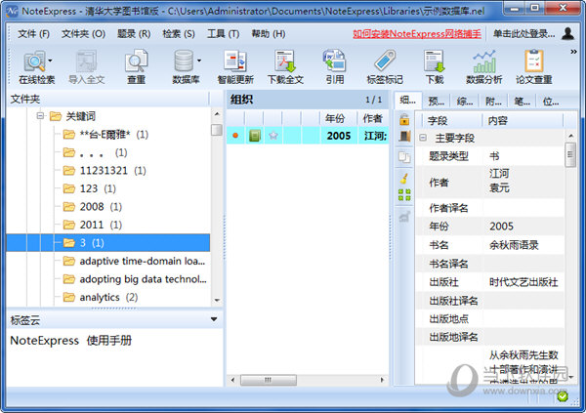Select the 2011 keyword folder

[93, 225]
